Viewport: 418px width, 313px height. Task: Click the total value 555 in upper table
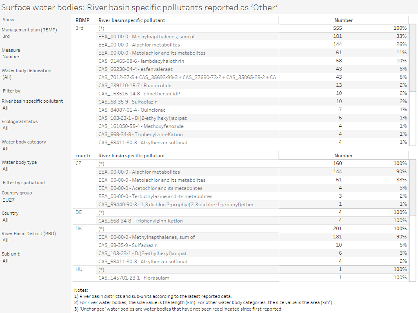click(x=338, y=28)
